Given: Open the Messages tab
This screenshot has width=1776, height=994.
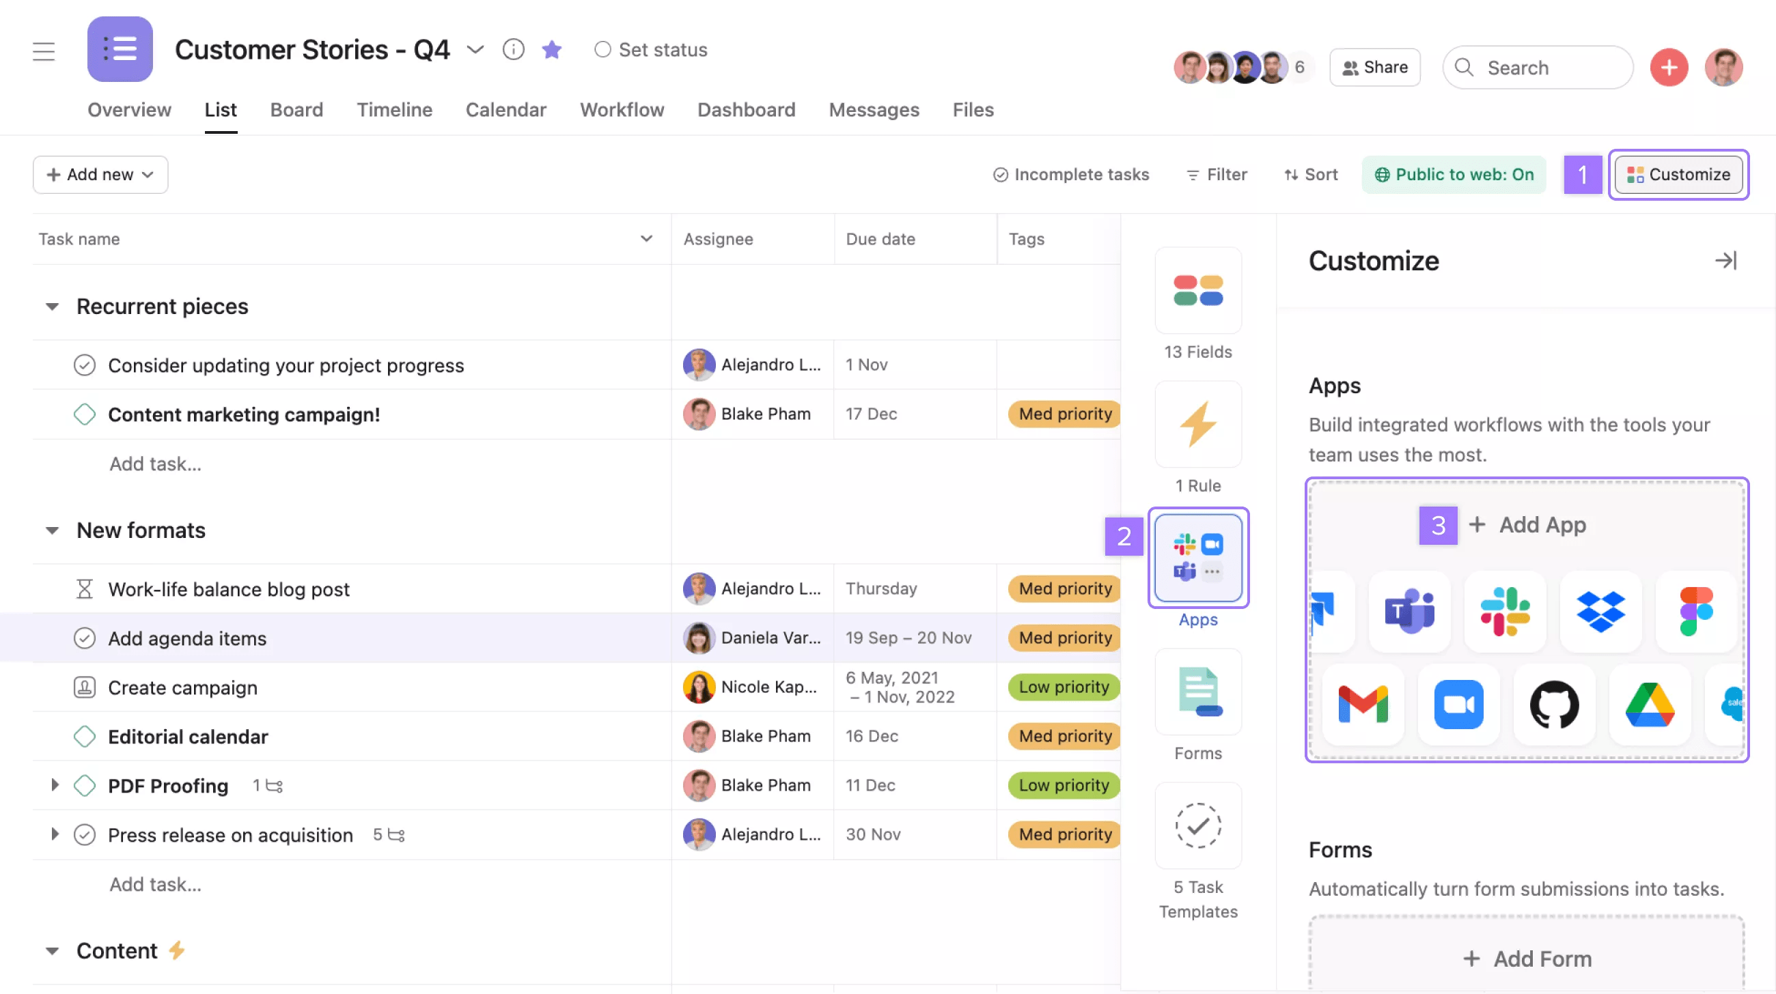Looking at the screenshot, I should point(874,109).
